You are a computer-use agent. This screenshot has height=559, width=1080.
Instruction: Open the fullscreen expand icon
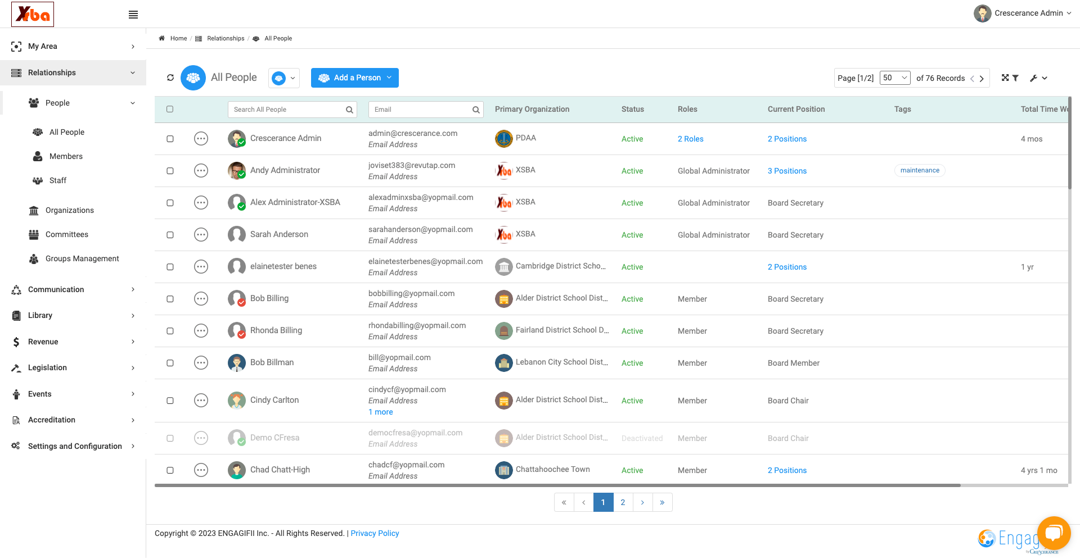coord(1005,78)
